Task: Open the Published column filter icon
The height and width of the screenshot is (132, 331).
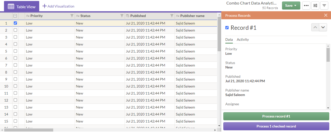Action: click(172, 16)
